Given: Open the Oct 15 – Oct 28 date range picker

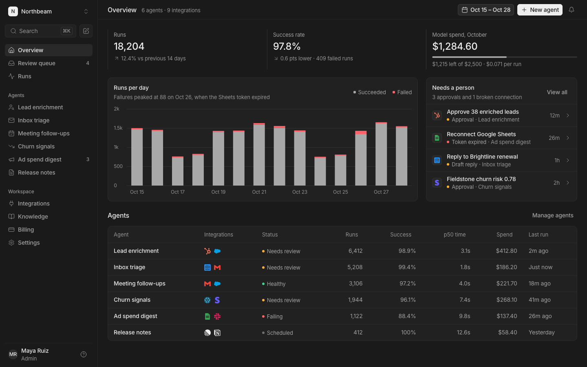Looking at the screenshot, I should coord(486,10).
